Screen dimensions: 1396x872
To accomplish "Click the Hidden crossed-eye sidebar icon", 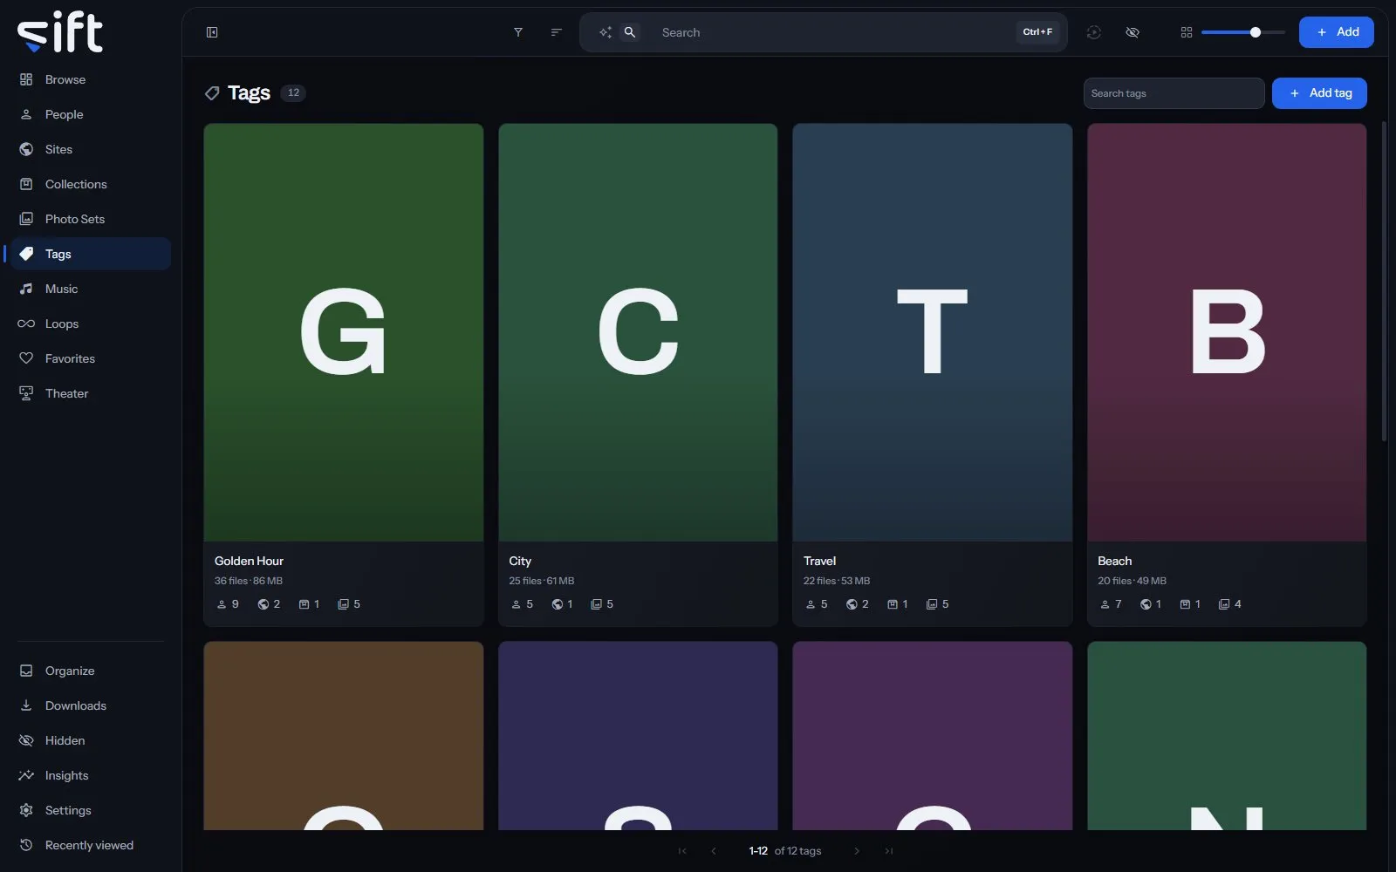I will (26, 740).
